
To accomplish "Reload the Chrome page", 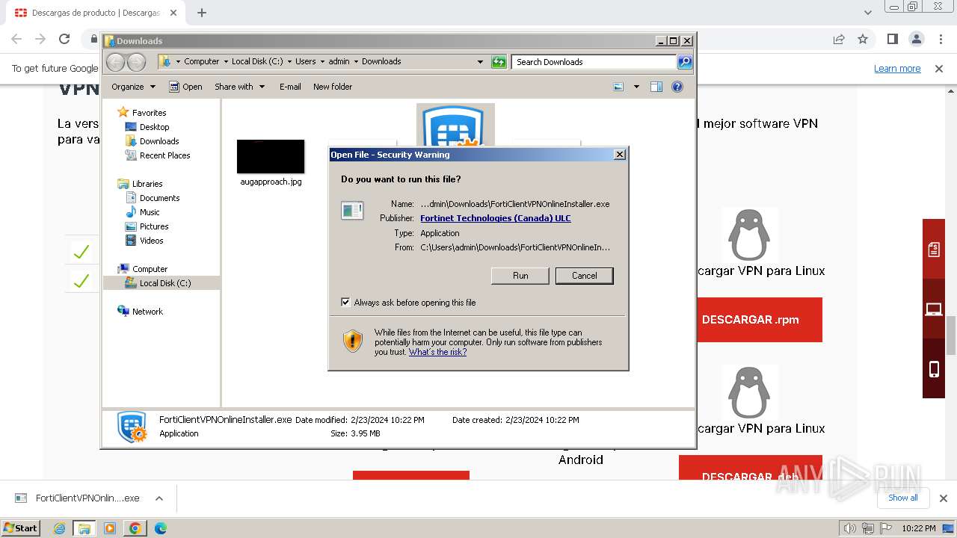I will (64, 39).
